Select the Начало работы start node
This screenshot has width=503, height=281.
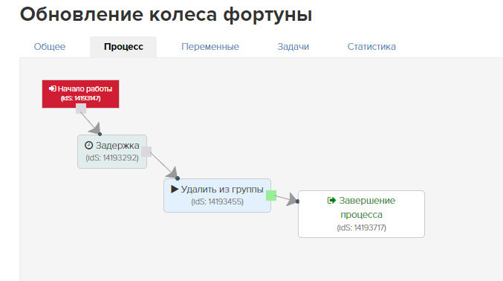[80, 94]
